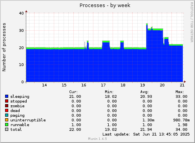This screenshot has height=143, width=195.
Task: Click the 'paging' legend label
Action: (x=17, y=115)
